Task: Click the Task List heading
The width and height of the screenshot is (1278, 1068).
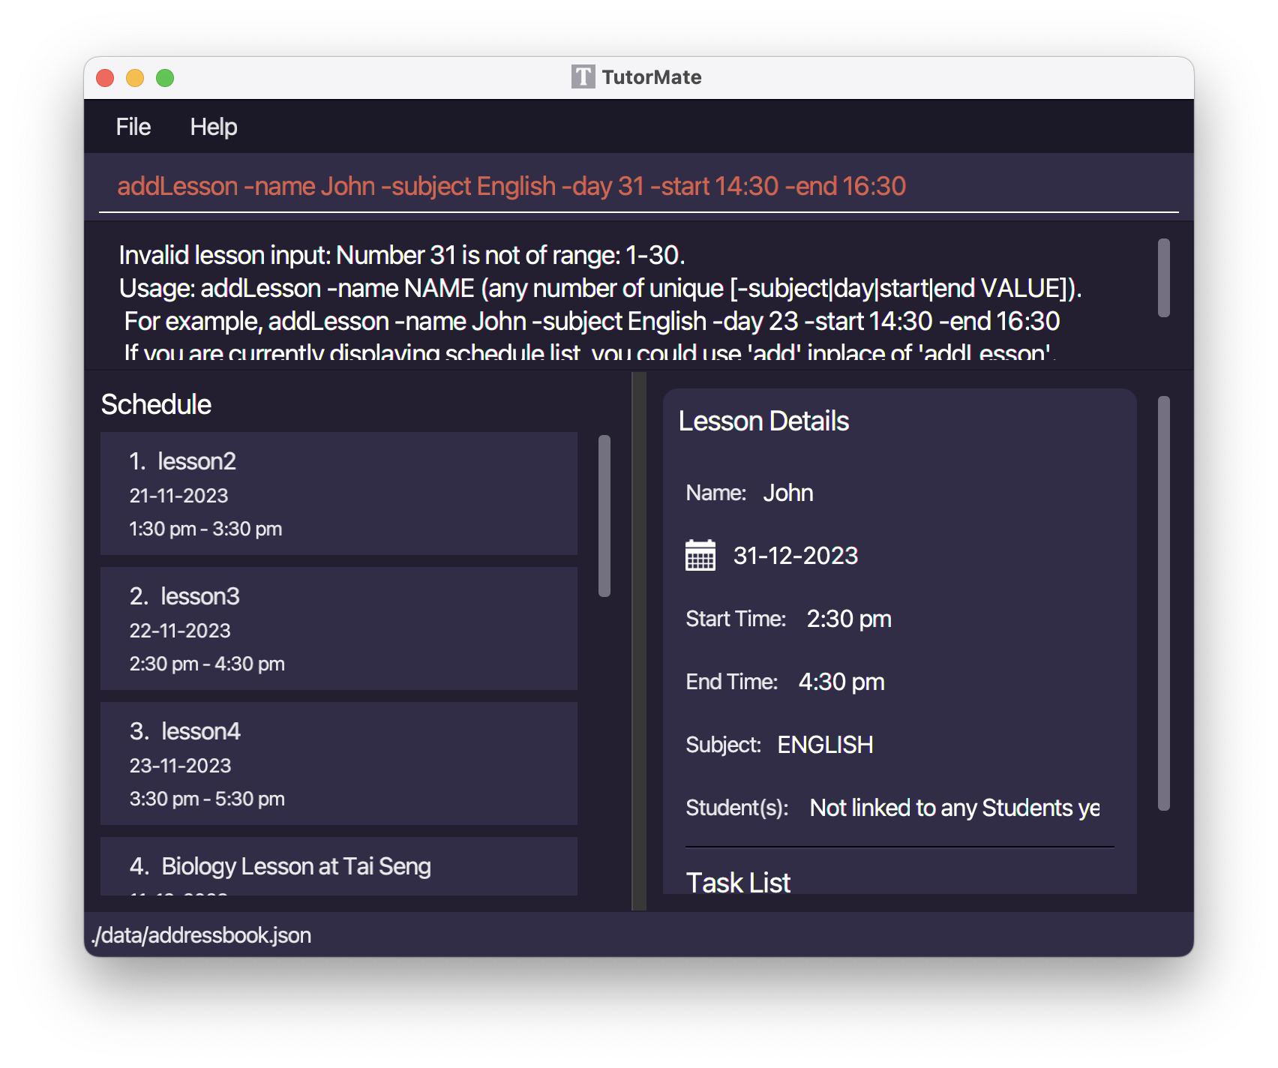Action: pos(738,883)
